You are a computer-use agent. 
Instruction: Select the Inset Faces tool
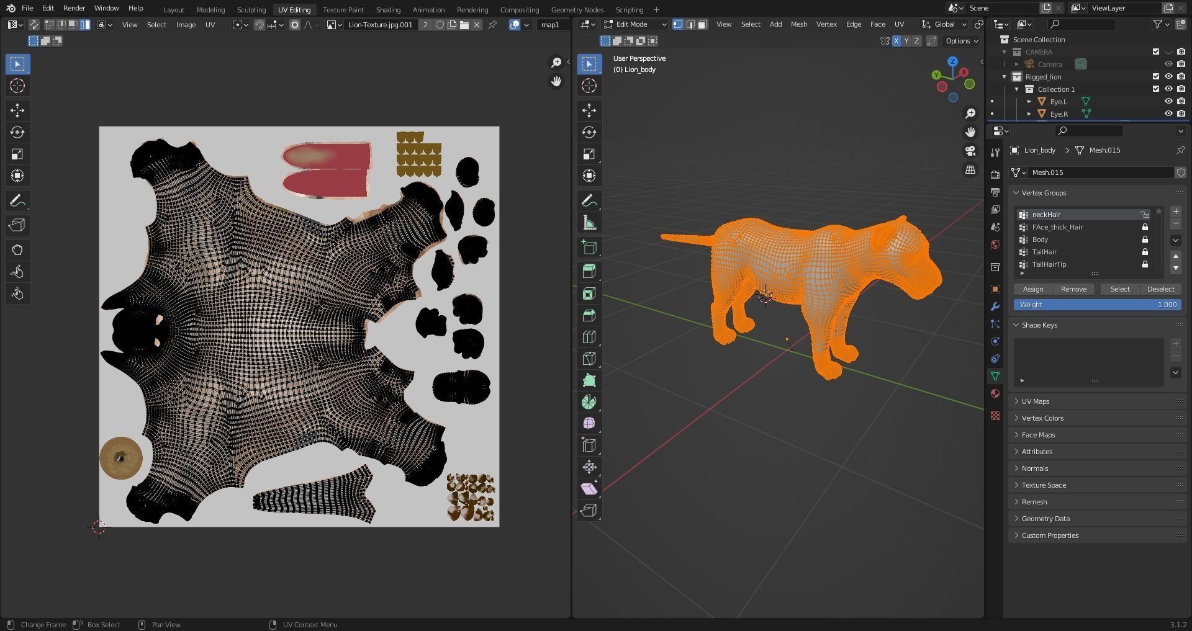coord(589,293)
